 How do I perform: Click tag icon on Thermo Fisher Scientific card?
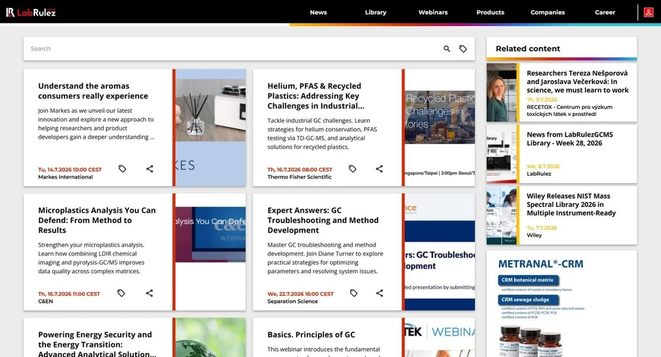(x=352, y=169)
